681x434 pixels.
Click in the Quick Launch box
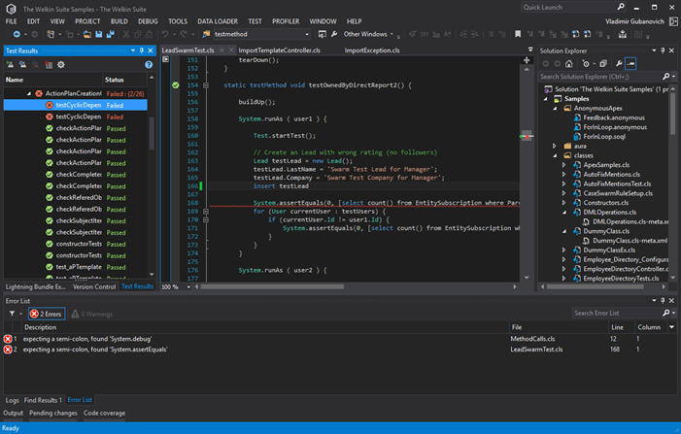(x=569, y=7)
